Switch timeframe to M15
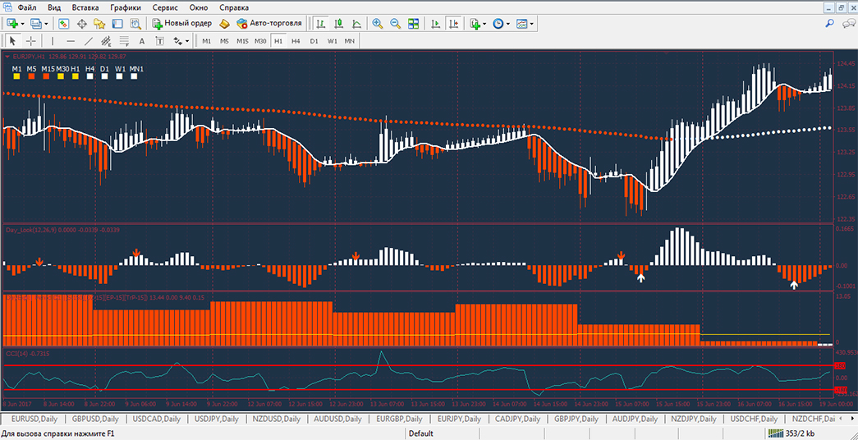Screen dimensions: 858x440 tap(242, 41)
